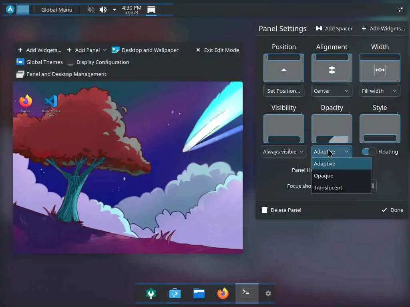Select Translucent in opacity list
410x307 pixels.
click(x=342, y=188)
